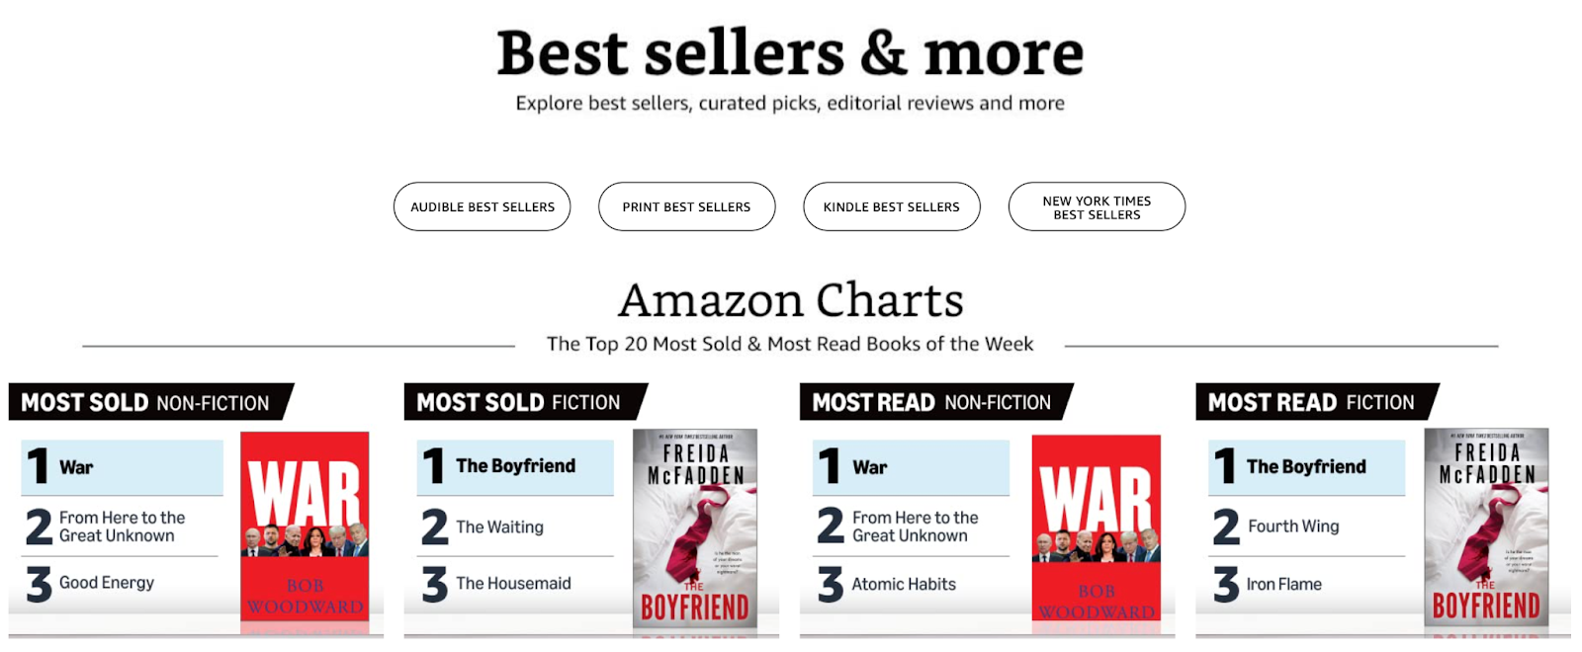The height and width of the screenshot is (652, 1582).
Task: Select 'War' in Most Sold Non-Fiction
Action: click(x=77, y=466)
